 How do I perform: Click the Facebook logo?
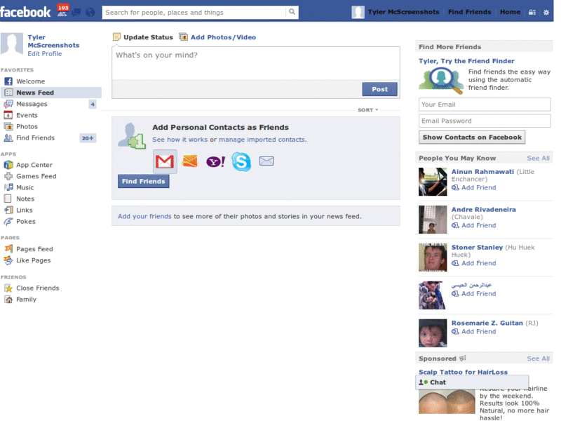tap(25, 12)
